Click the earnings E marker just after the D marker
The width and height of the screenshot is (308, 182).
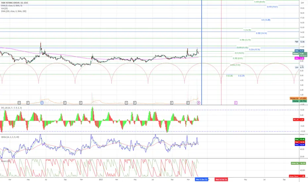click(x=65, y=103)
